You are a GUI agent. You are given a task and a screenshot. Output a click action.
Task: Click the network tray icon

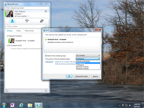coord(127,105)
